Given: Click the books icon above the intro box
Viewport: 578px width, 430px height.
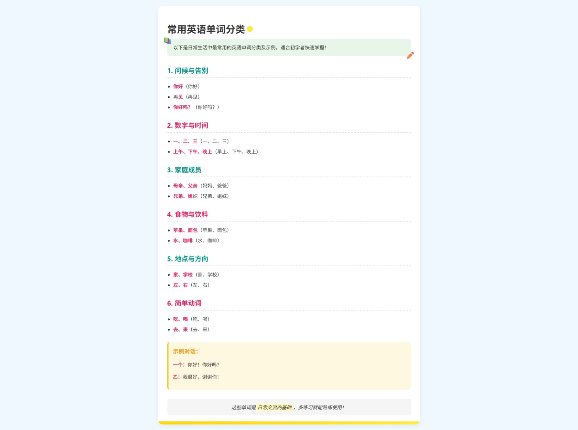Looking at the screenshot, I should tap(167, 41).
